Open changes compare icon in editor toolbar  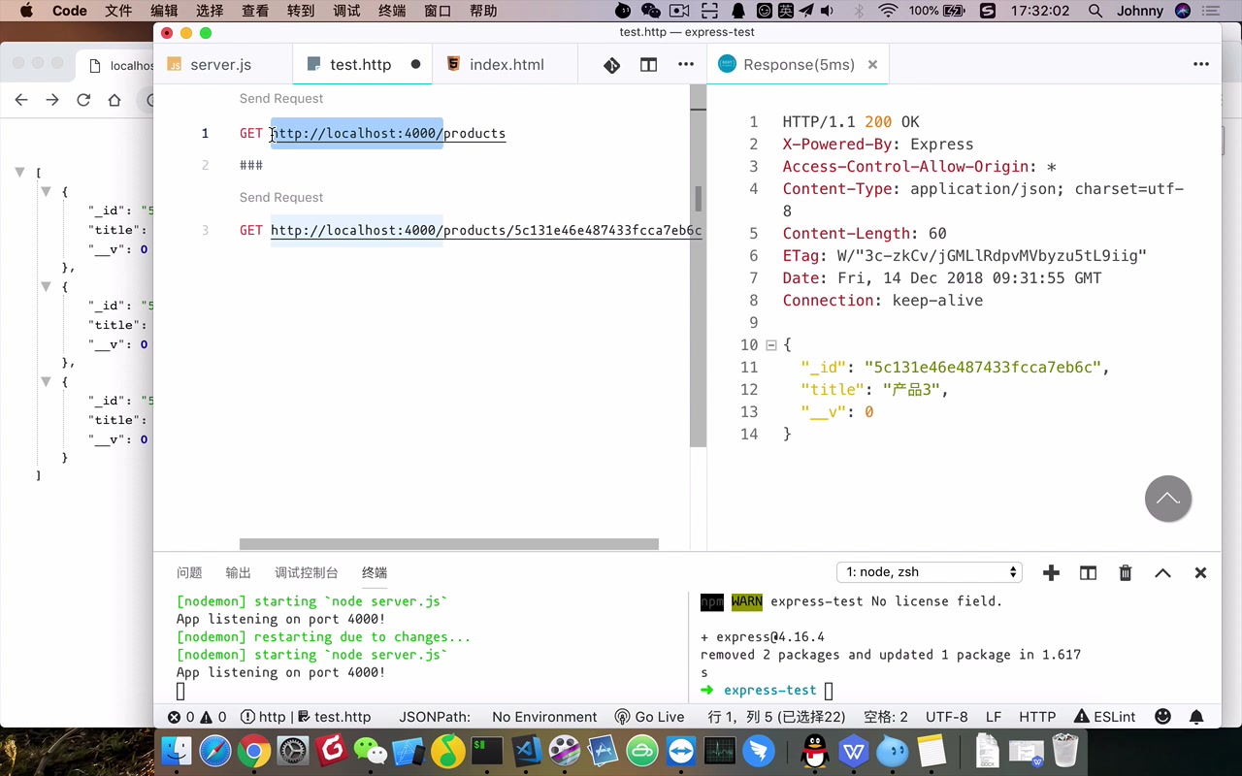[x=611, y=65]
